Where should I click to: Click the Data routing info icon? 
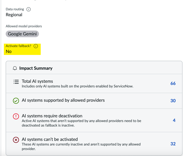pyautogui.click(x=29, y=9)
